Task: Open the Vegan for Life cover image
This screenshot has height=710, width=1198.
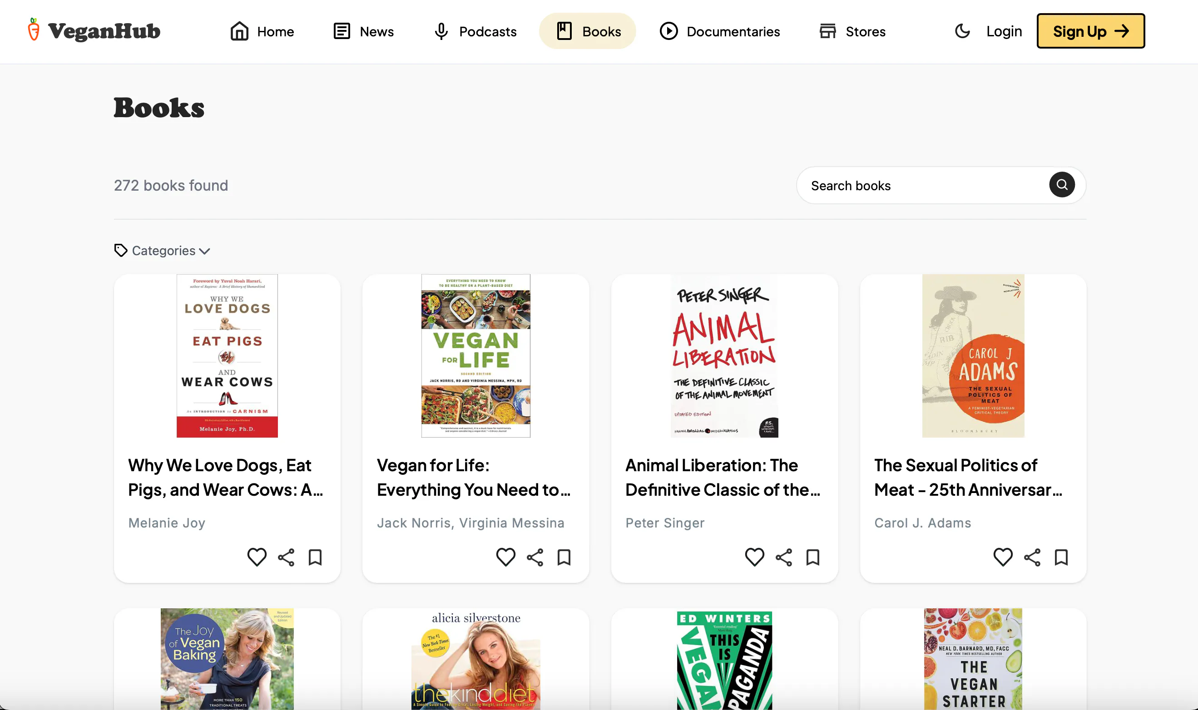Action: coord(476,355)
